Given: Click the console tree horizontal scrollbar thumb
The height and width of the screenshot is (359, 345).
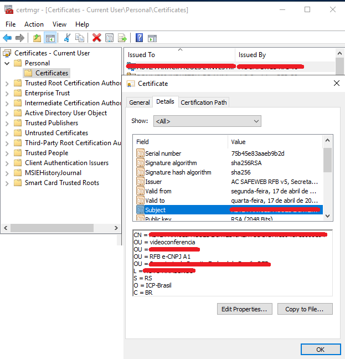Looking at the screenshot, I should (x=52, y=228).
